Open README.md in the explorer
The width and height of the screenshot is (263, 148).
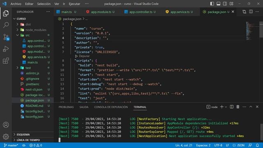click(33, 106)
